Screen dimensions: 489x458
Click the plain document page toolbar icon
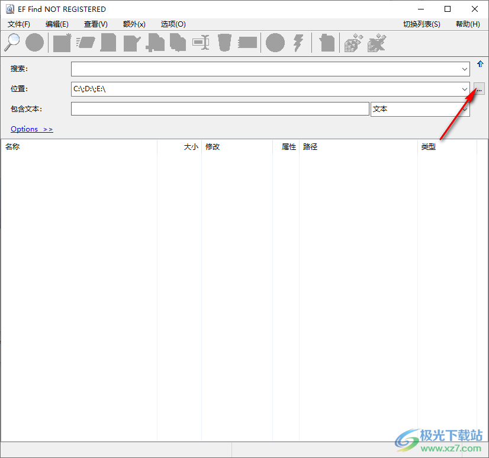(108, 43)
